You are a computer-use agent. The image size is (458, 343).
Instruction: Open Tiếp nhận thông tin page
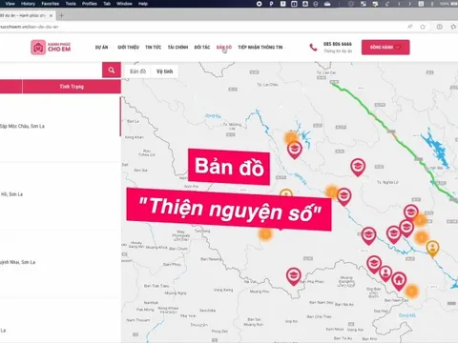[x=260, y=48]
